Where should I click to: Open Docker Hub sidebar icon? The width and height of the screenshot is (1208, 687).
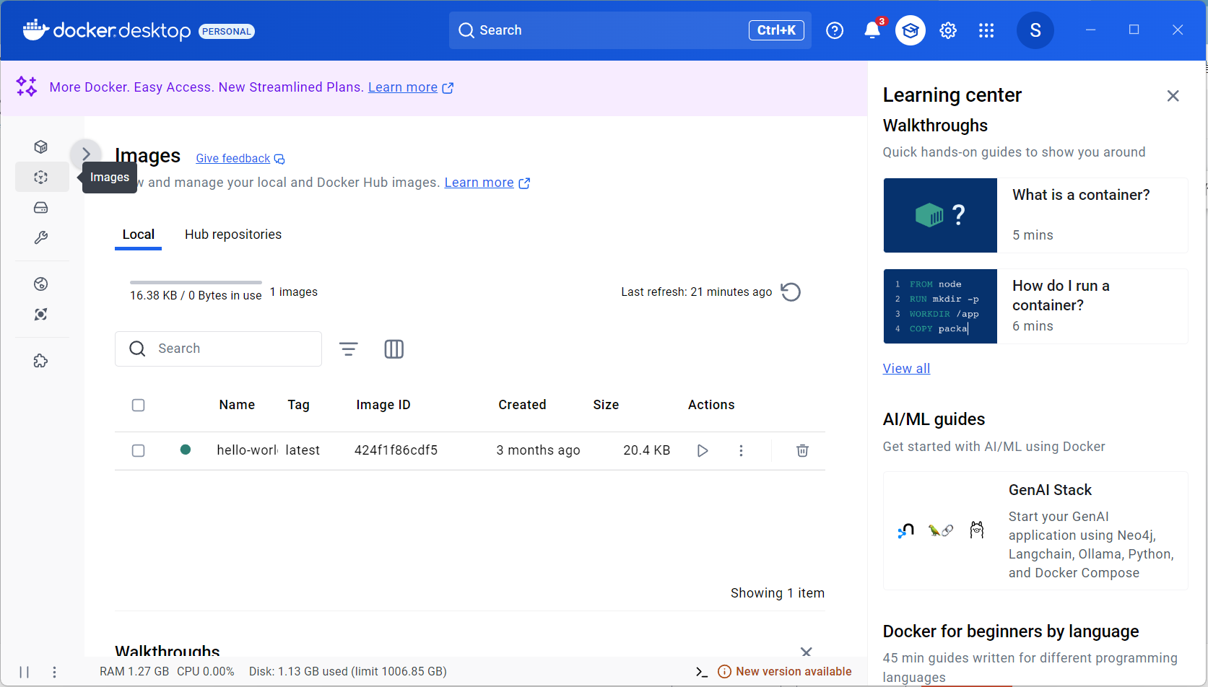click(x=41, y=284)
